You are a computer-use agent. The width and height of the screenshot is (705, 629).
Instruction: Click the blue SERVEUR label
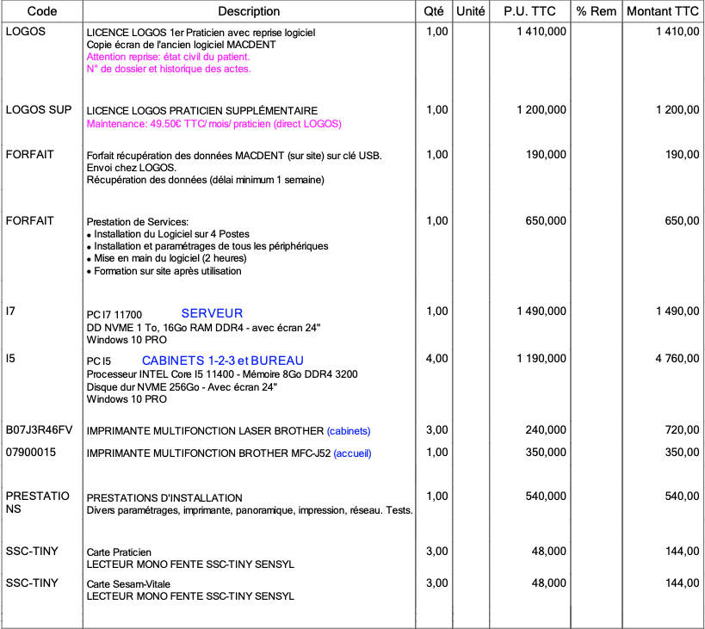click(212, 313)
